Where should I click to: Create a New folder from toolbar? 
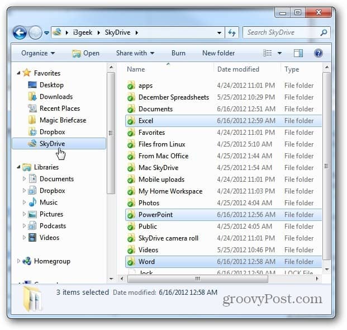tap(218, 53)
